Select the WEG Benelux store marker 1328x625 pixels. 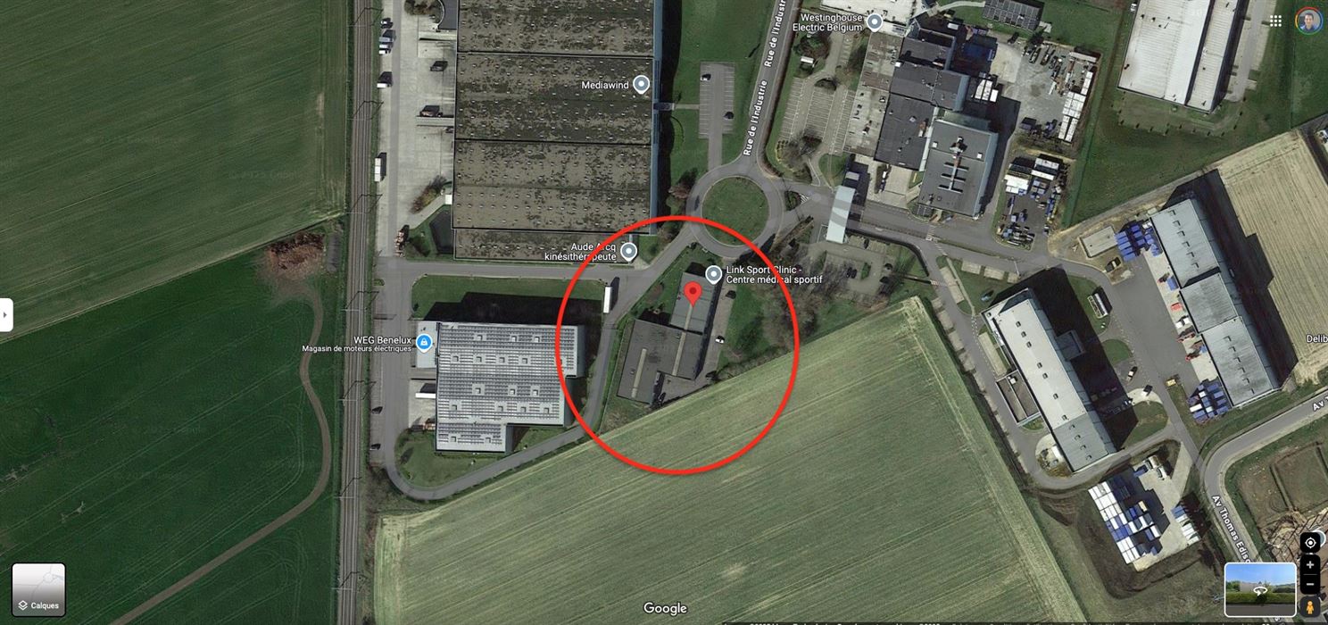(425, 342)
